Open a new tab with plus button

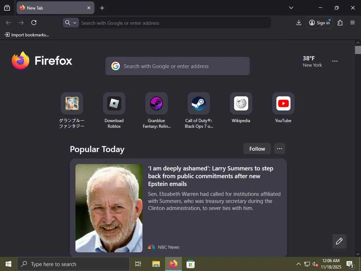[x=102, y=8]
